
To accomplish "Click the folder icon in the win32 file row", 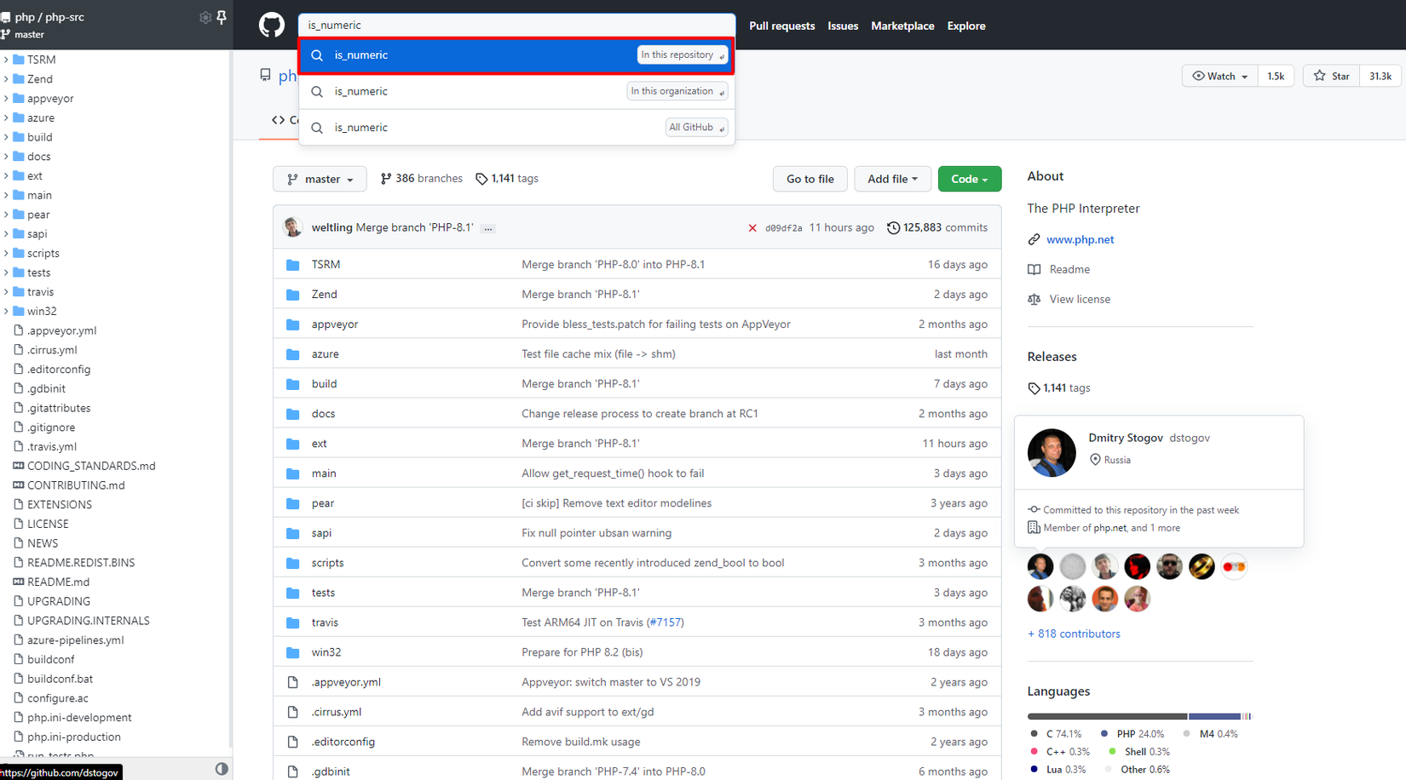I will pyautogui.click(x=293, y=652).
